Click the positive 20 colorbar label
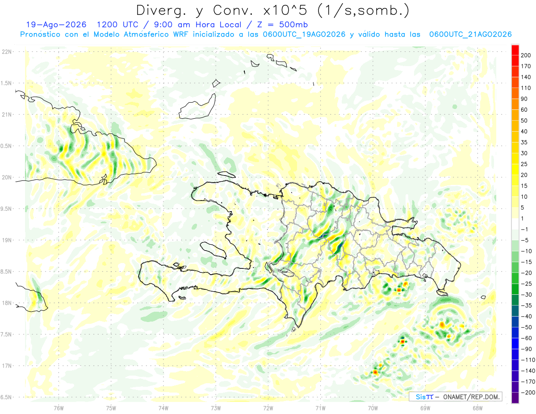This screenshot has height=414, width=536. pyautogui.click(x=524, y=175)
